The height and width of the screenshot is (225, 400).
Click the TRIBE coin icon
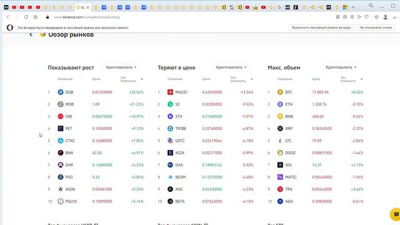point(170,128)
